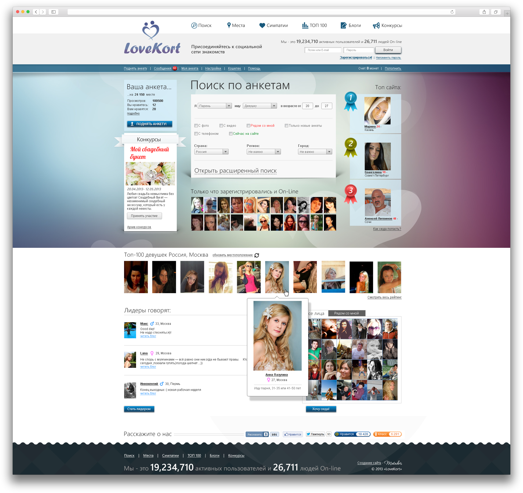Open the Конкурсы megaphone navigation item

coord(387,25)
